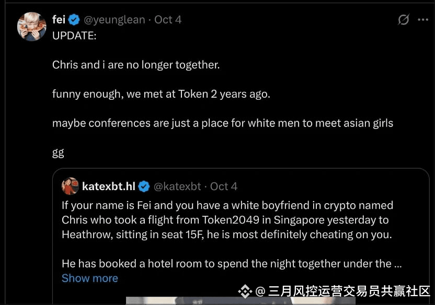Click the 'UPDATE:' line of the post

pos(74,36)
